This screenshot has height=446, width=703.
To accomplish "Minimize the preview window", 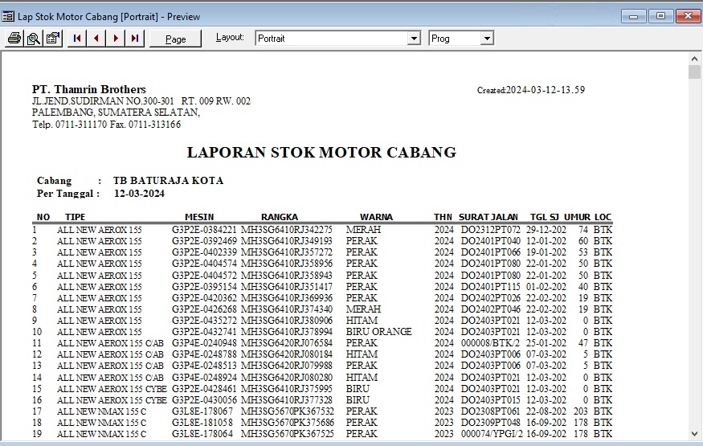I will (636, 15).
